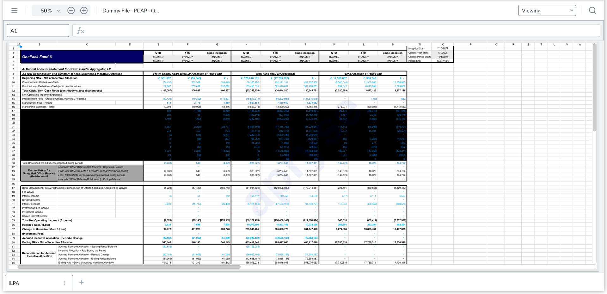Select row header 30
This screenshot has height=294, width=607.
[x=13, y=163]
